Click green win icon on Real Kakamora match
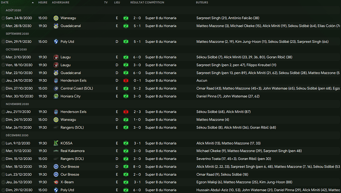 tap(126, 151)
